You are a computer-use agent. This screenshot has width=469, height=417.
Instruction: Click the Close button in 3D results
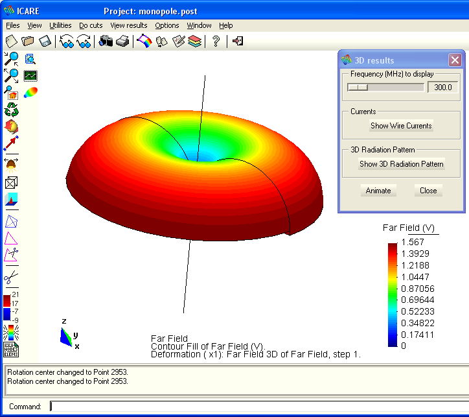[x=428, y=191]
